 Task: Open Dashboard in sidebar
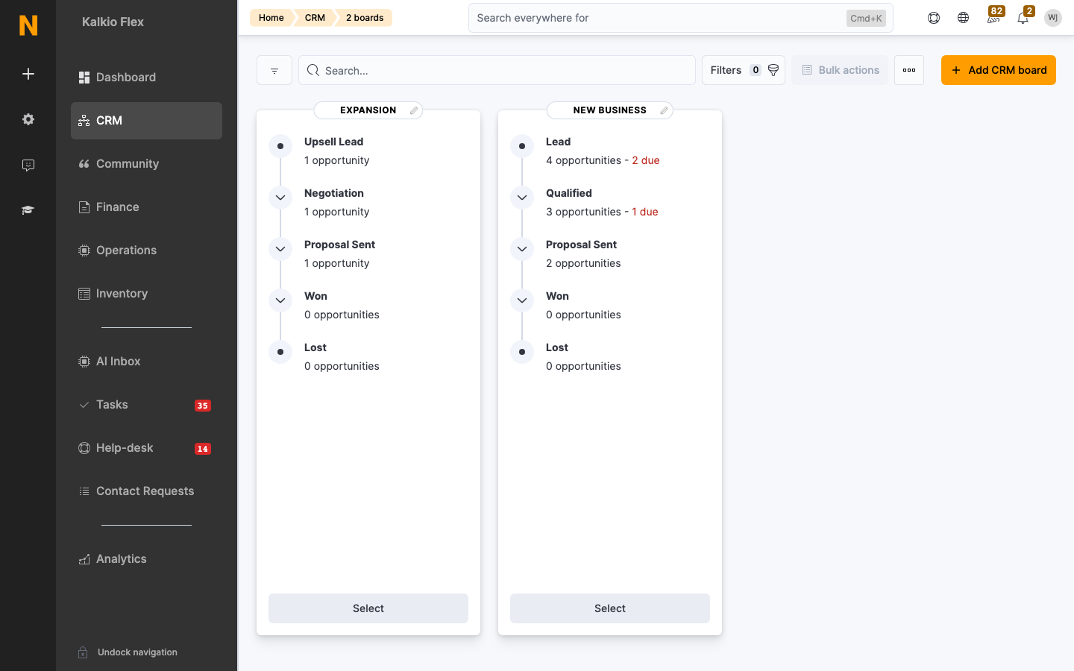point(146,78)
